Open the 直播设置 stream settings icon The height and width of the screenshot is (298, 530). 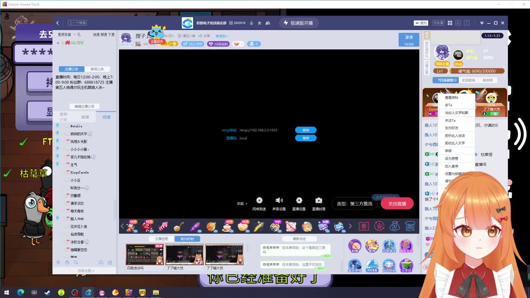tap(299, 200)
